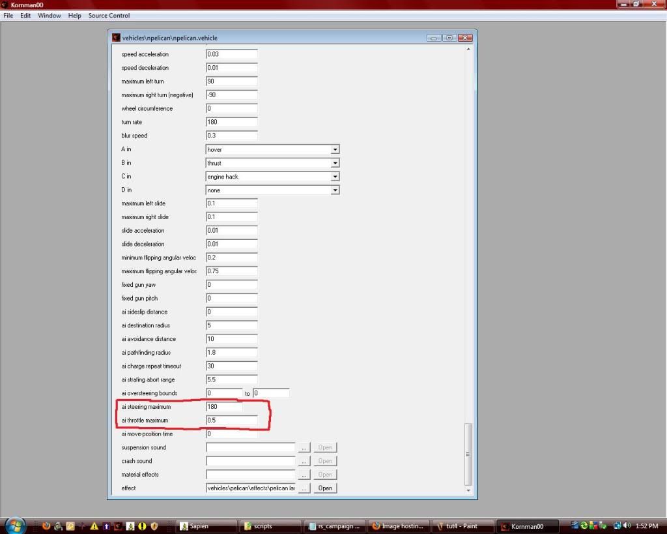Click the speed deceleration field
This screenshot has width=667, height=534.
[232, 68]
